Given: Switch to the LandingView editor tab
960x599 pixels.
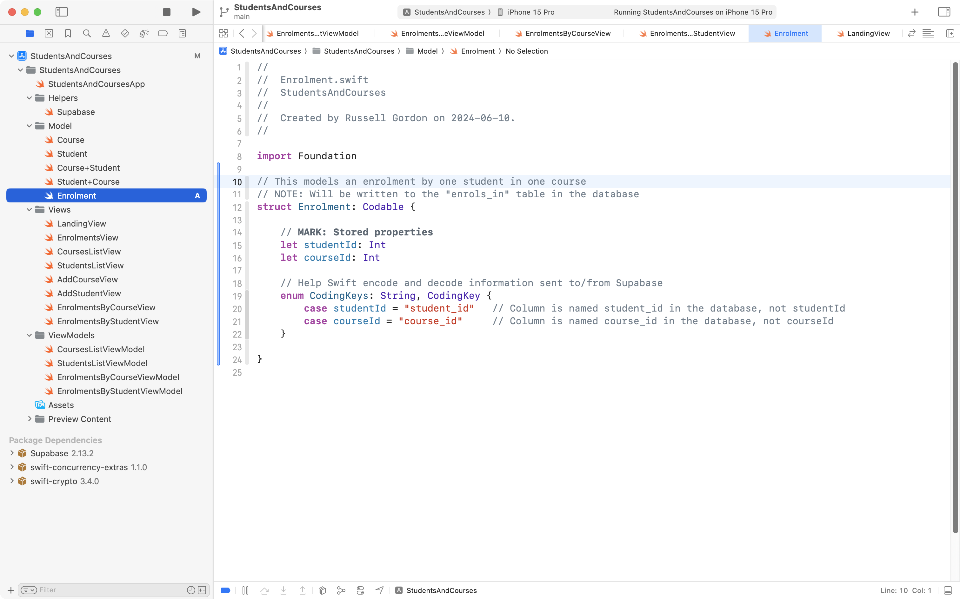Looking at the screenshot, I should [868, 33].
